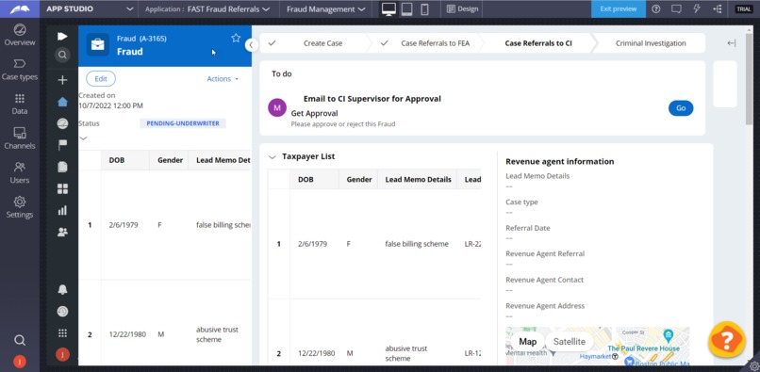Screen dimensions: 760x372
Task: Open the documents icon in portal nav
Action: tap(62, 167)
